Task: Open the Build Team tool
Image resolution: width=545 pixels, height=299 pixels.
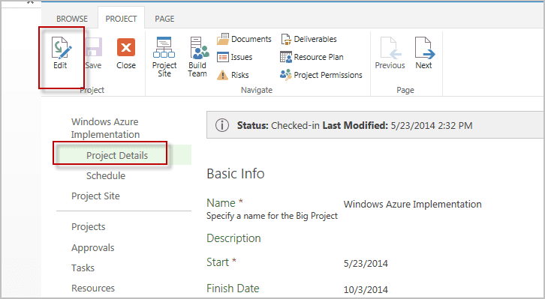Action: pyautogui.click(x=198, y=56)
